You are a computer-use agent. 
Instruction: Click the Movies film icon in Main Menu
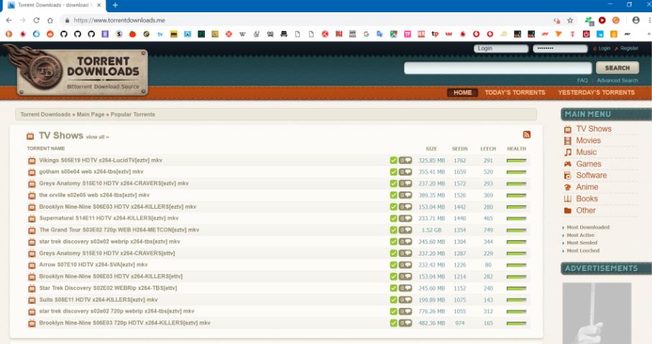568,141
